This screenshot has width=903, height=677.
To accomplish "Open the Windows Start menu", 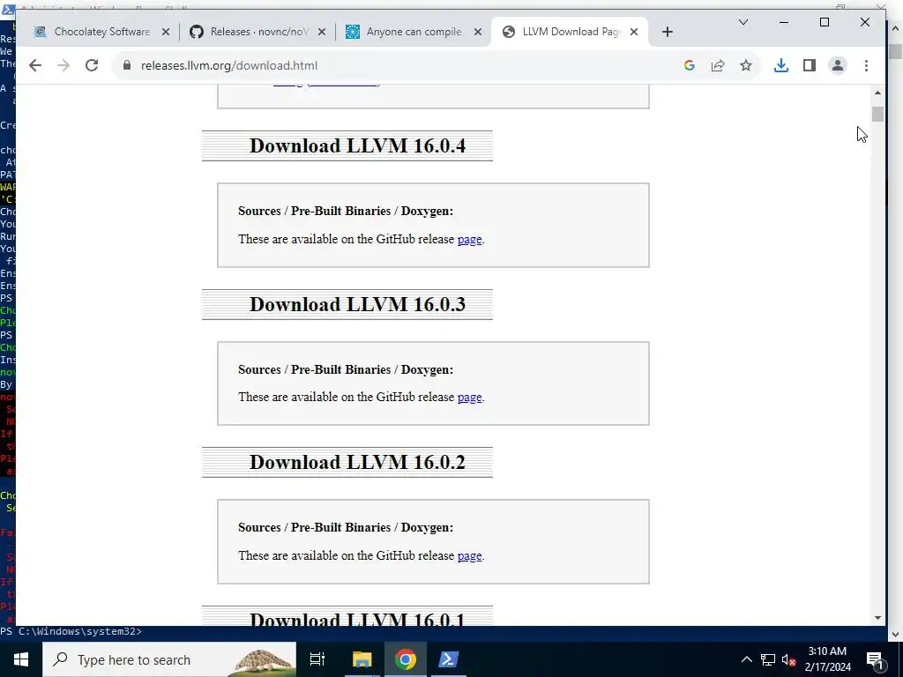I will click(21, 659).
